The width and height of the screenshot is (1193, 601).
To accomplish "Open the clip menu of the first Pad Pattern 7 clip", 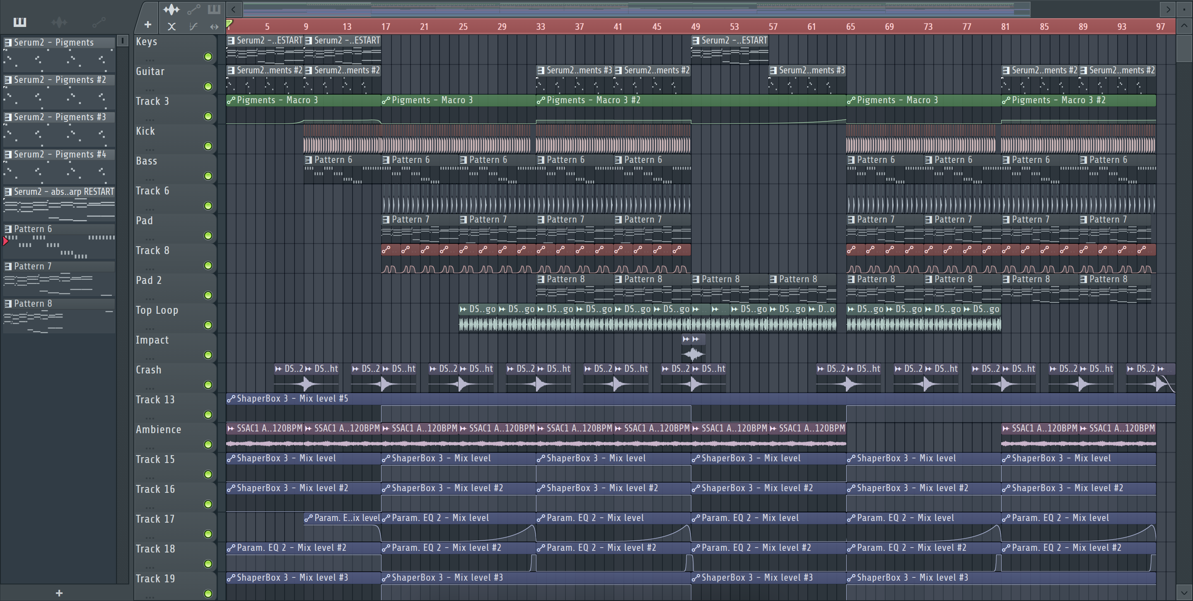I will tap(386, 219).
